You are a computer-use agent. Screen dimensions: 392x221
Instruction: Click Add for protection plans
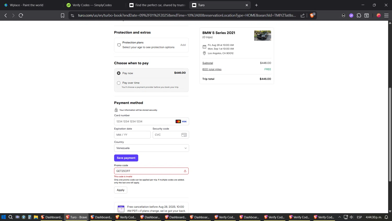click(183, 45)
